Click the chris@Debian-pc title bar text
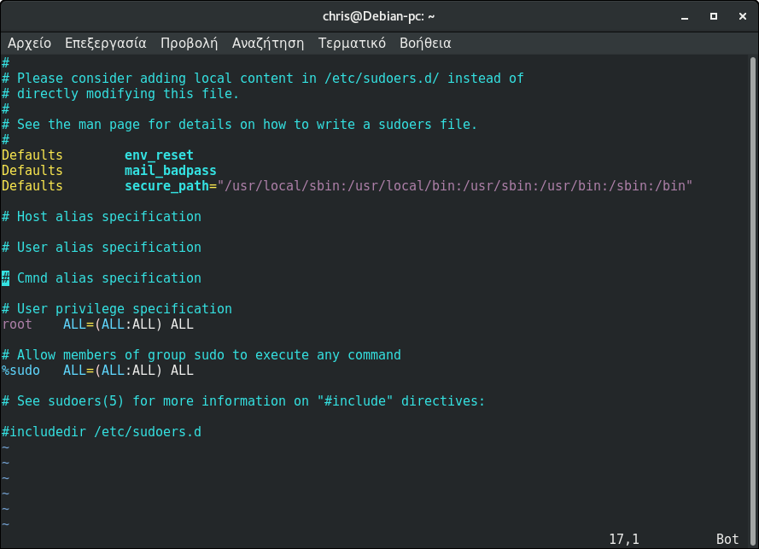Screen dimensions: 759x549 [379, 15]
